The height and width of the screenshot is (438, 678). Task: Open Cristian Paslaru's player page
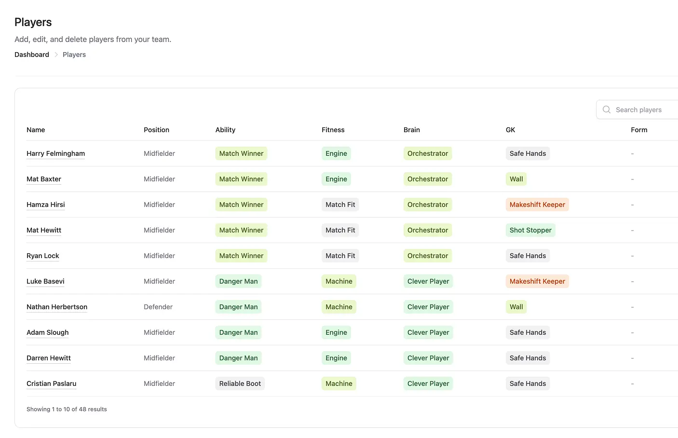[51, 383]
